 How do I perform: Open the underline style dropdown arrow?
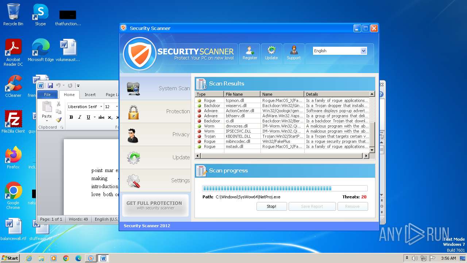pos(94,117)
